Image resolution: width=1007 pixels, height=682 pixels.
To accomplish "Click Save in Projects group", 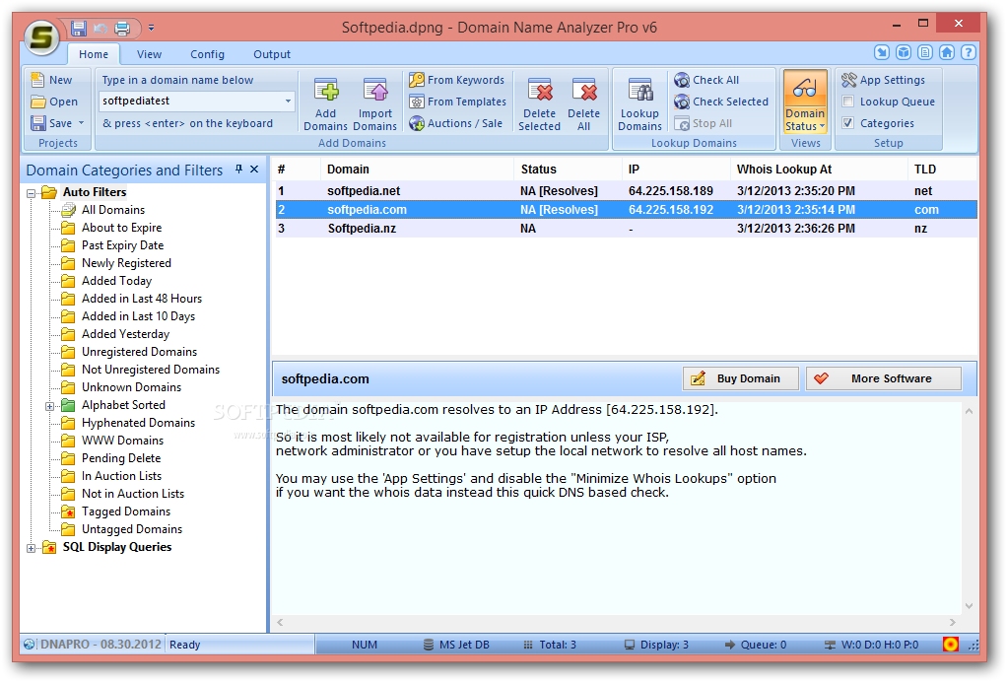I will pos(51,123).
